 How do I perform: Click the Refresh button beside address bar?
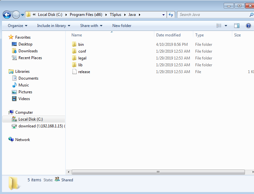coord(171,15)
